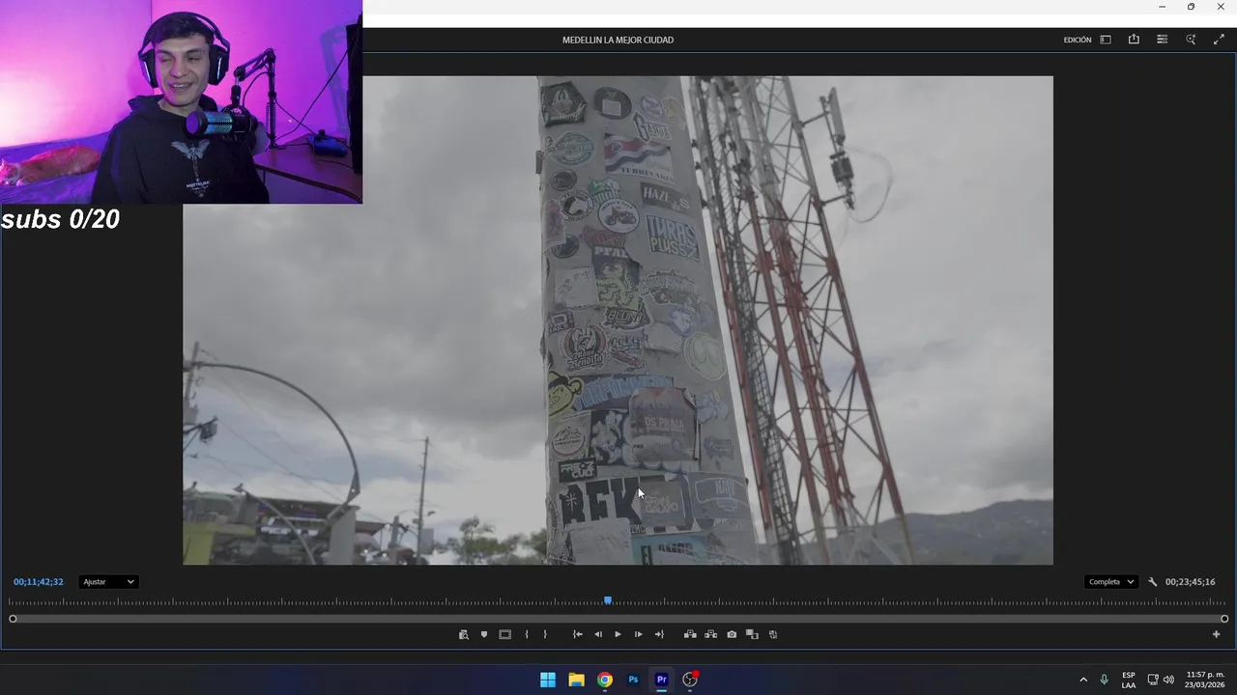Open File Explorer from the taskbar

pos(576,680)
